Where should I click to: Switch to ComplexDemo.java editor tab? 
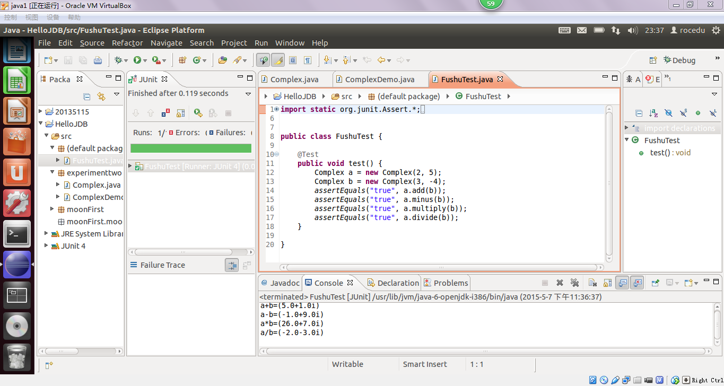pos(380,80)
